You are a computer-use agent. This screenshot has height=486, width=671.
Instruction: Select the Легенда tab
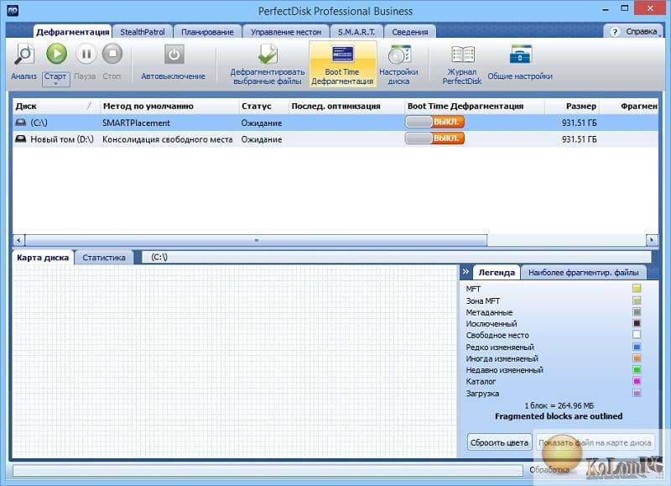point(497,272)
